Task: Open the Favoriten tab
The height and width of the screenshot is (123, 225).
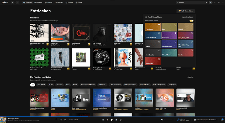Action: (59, 2)
